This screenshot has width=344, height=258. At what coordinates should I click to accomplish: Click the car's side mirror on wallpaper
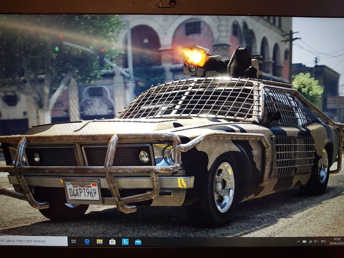click(274, 116)
